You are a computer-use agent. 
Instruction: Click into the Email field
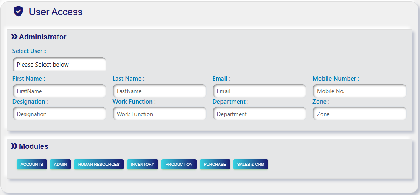[259, 91]
